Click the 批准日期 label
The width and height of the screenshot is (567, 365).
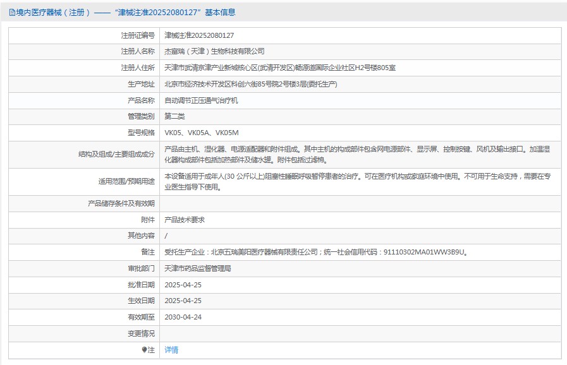pyautogui.click(x=141, y=285)
